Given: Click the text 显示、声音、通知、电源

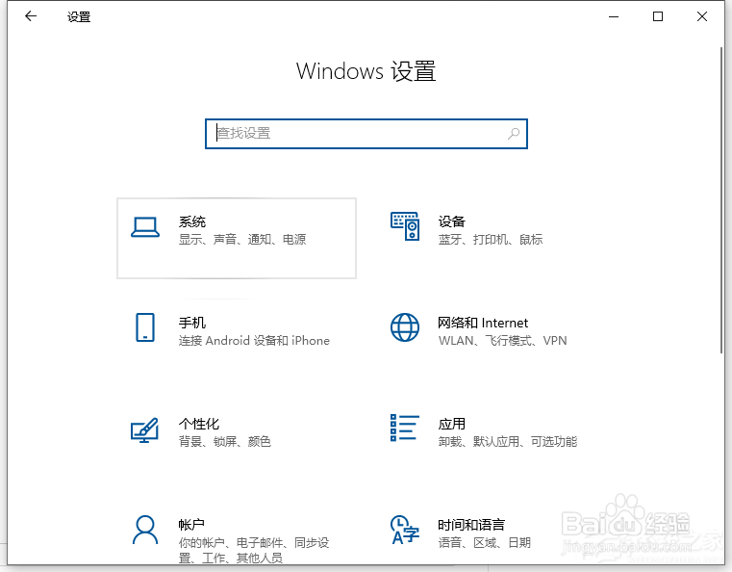Looking at the screenshot, I should 242,239.
